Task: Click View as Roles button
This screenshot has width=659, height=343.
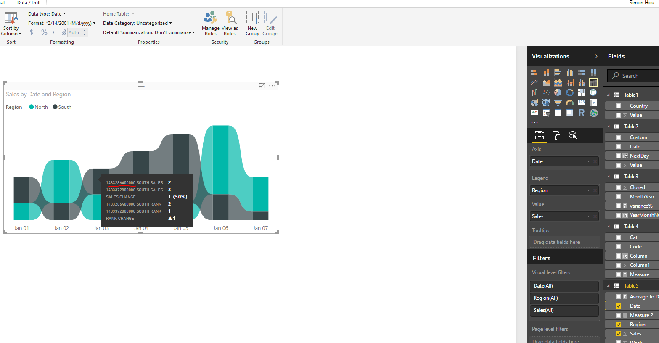Action: pos(230,24)
